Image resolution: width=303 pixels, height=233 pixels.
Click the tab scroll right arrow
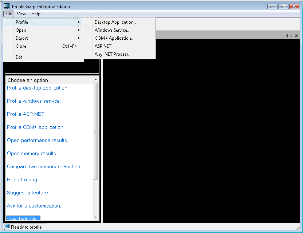[291, 36]
